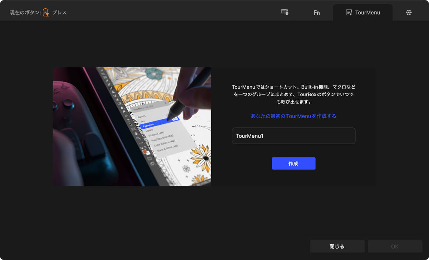The image size is (429, 260).
Task: Confirm changes using OK
Action: tap(394, 246)
